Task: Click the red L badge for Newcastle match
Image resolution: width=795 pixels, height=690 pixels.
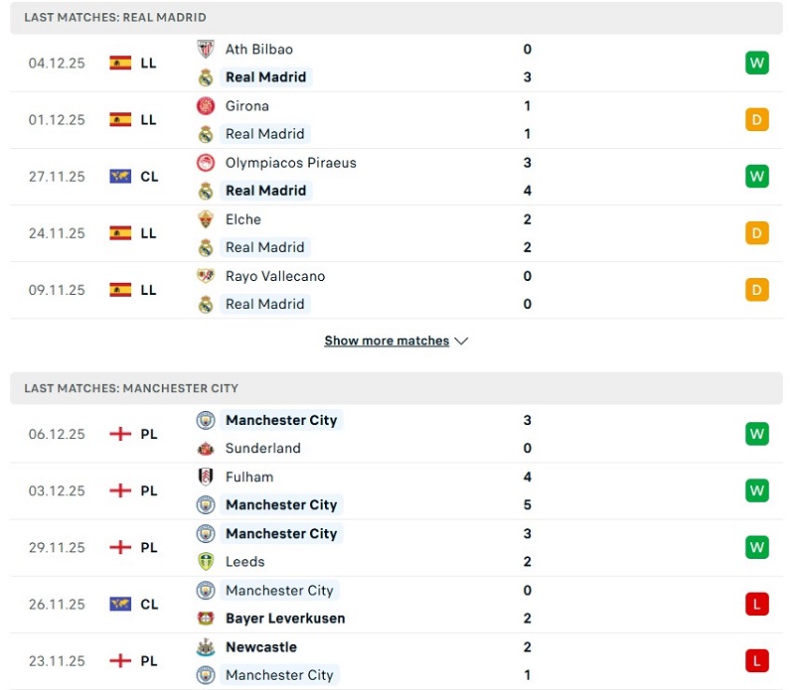Action: click(x=757, y=661)
